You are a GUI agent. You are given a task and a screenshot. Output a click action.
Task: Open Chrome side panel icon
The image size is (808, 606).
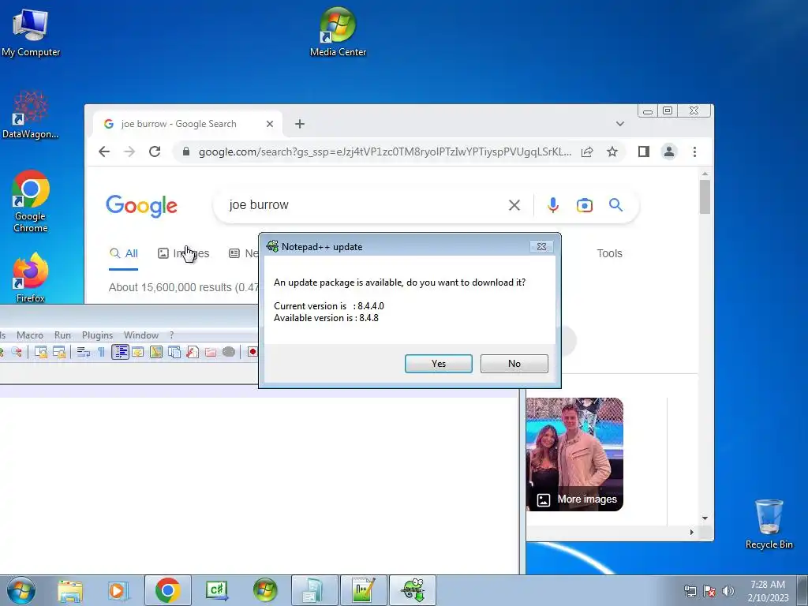click(x=644, y=151)
